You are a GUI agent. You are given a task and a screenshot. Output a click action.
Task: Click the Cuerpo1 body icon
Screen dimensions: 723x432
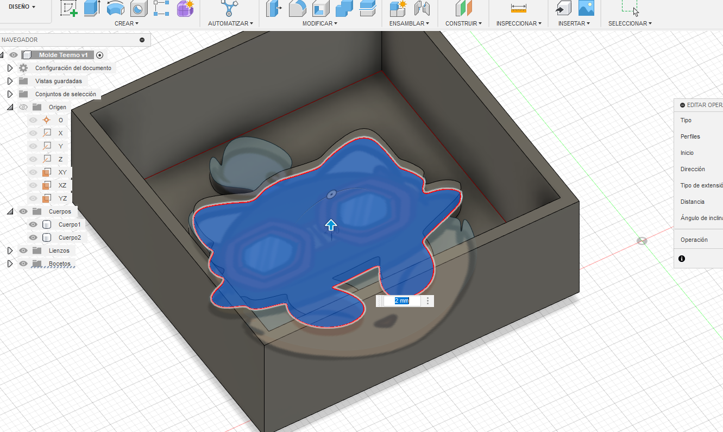(47, 224)
